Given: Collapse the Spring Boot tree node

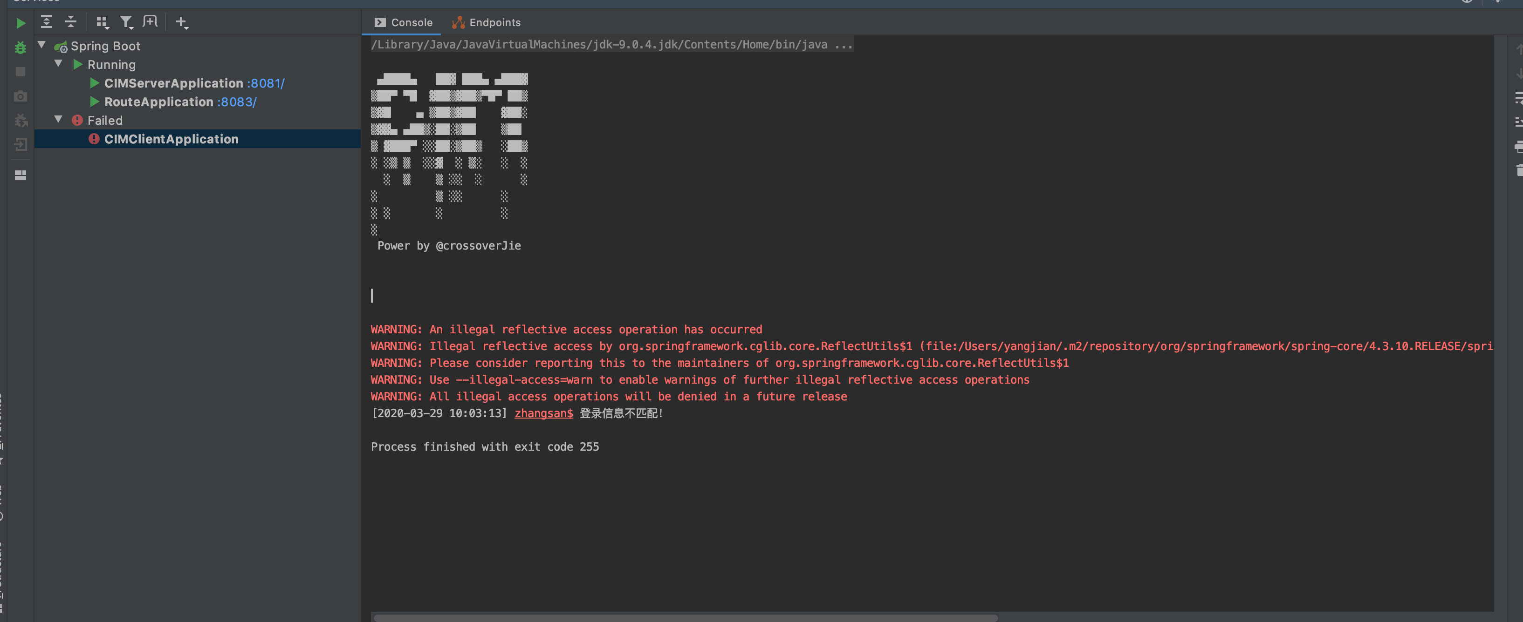Looking at the screenshot, I should click(41, 45).
